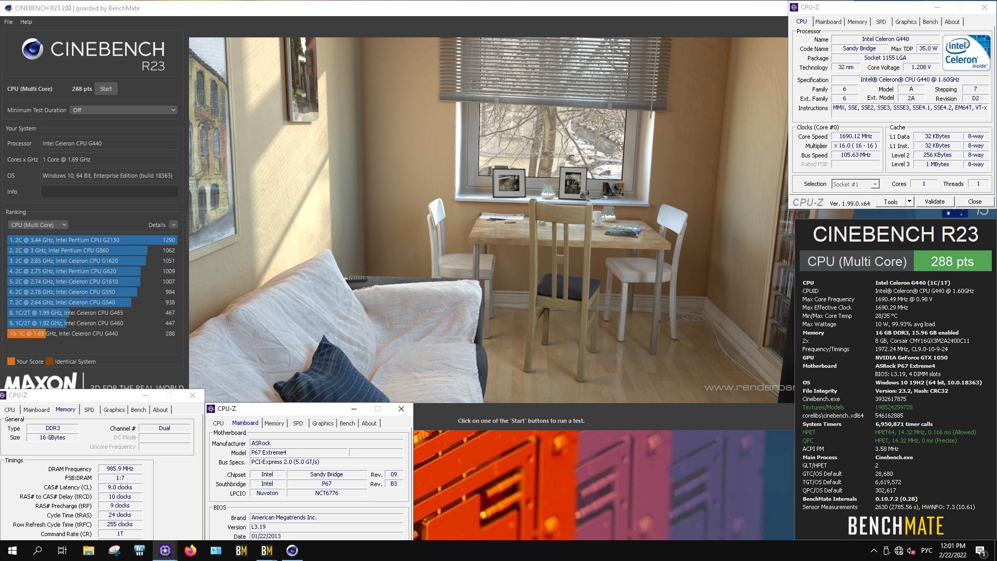The image size is (997, 561).
Task: Click the Close button in CPU-Z
Action: click(x=975, y=202)
